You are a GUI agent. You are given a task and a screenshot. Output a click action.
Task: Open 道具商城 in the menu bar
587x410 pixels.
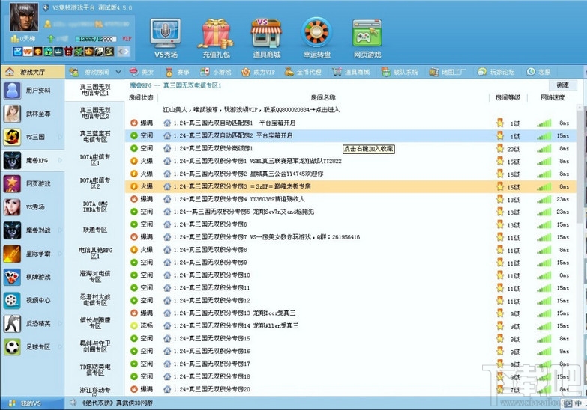pyautogui.click(x=351, y=72)
